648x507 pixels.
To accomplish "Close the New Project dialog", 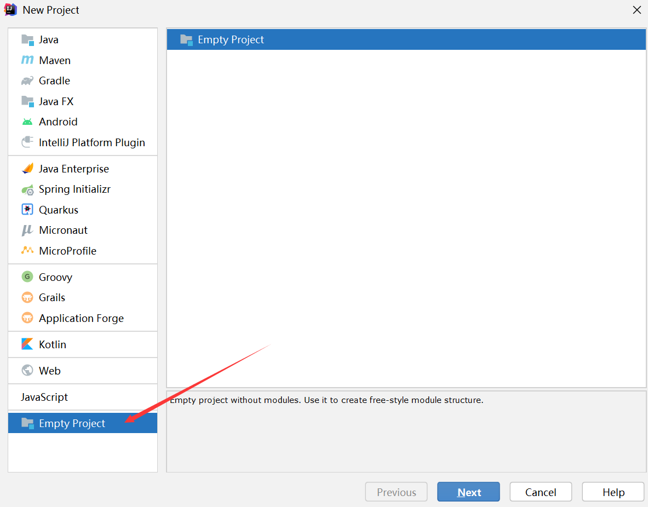I will pyautogui.click(x=637, y=10).
